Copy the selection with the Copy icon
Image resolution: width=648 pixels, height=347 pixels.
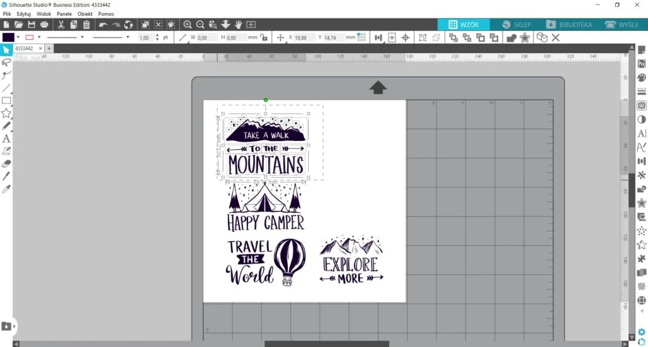[73, 25]
